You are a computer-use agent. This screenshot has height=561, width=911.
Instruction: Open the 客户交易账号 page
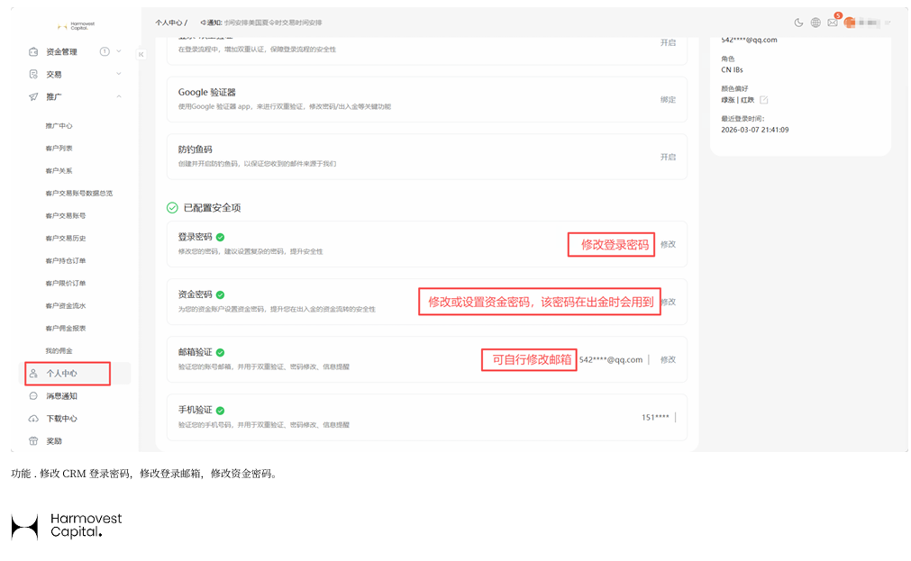coord(66,215)
